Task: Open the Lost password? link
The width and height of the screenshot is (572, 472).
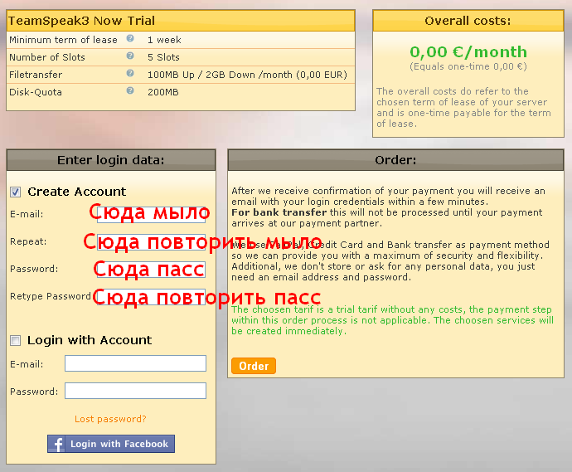Action: click(110, 419)
